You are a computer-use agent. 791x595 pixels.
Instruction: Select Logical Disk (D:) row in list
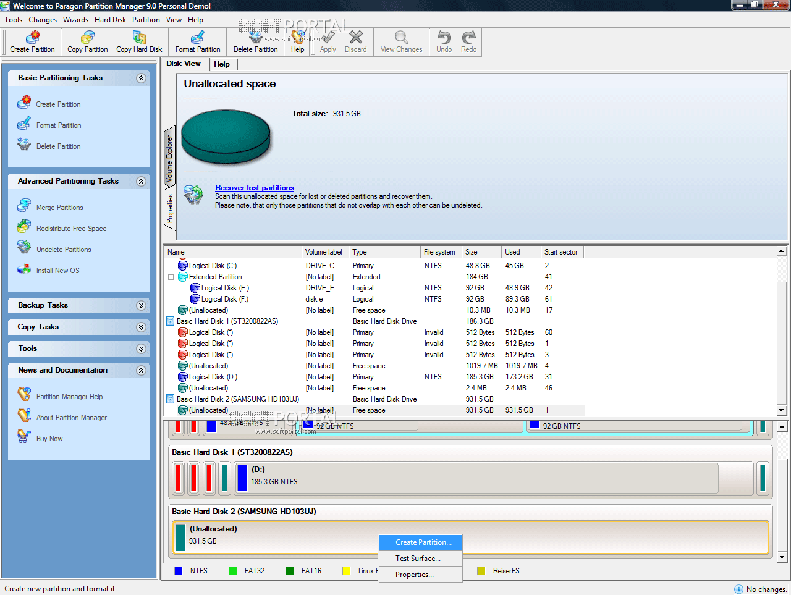point(374,377)
